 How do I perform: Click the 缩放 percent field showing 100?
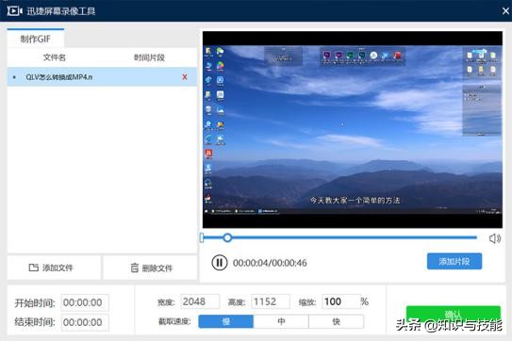[341, 301]
